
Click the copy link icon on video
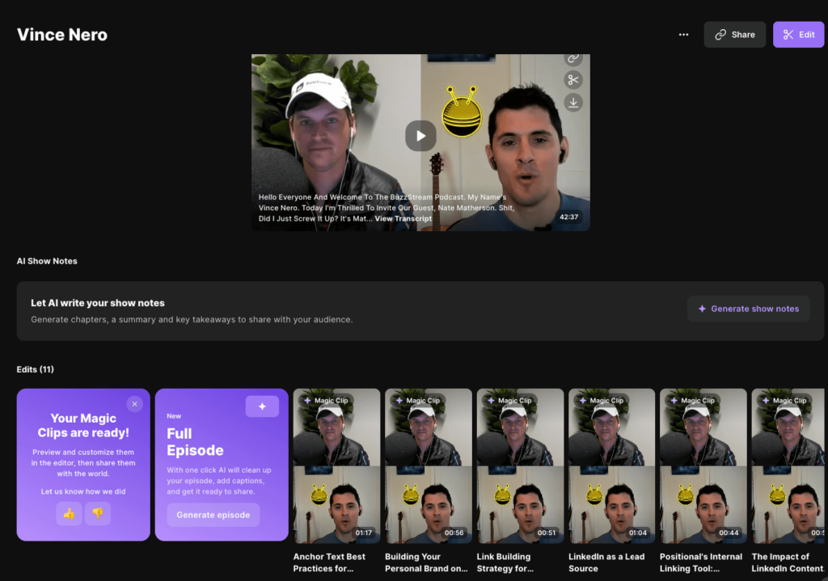[x=573, y=58]
